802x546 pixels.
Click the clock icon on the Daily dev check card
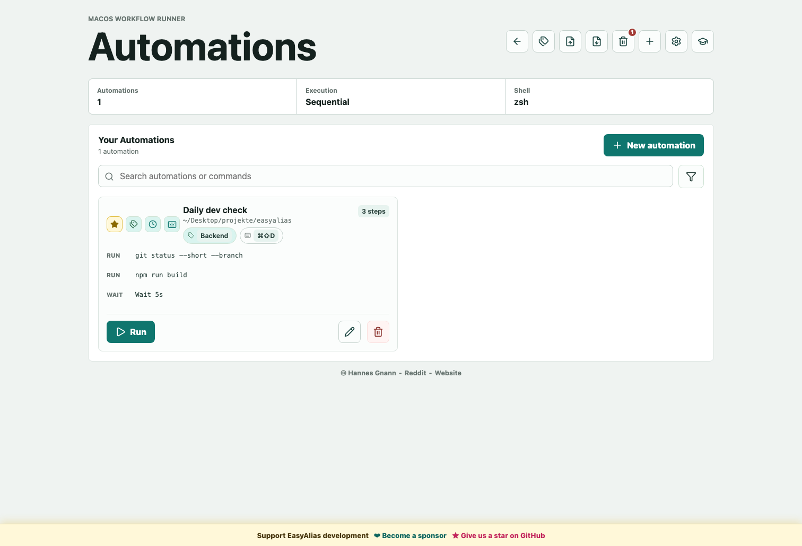point(153,224)
